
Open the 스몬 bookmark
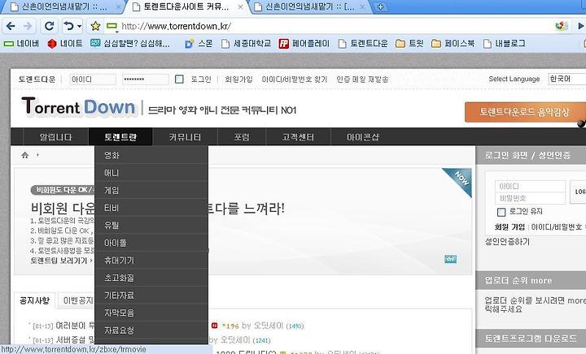coord(199,44)
